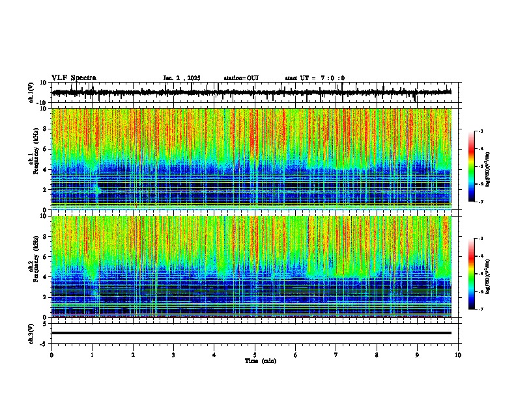The height and width of the screenshot is (398, 516).
Task: Click the time axis tick label "3"
Action: tap(173, 355)
